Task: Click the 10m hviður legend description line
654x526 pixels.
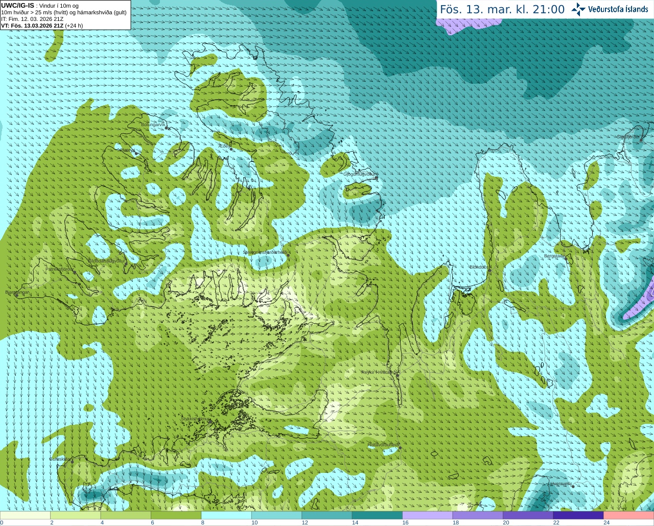Action: click(64, 12)
